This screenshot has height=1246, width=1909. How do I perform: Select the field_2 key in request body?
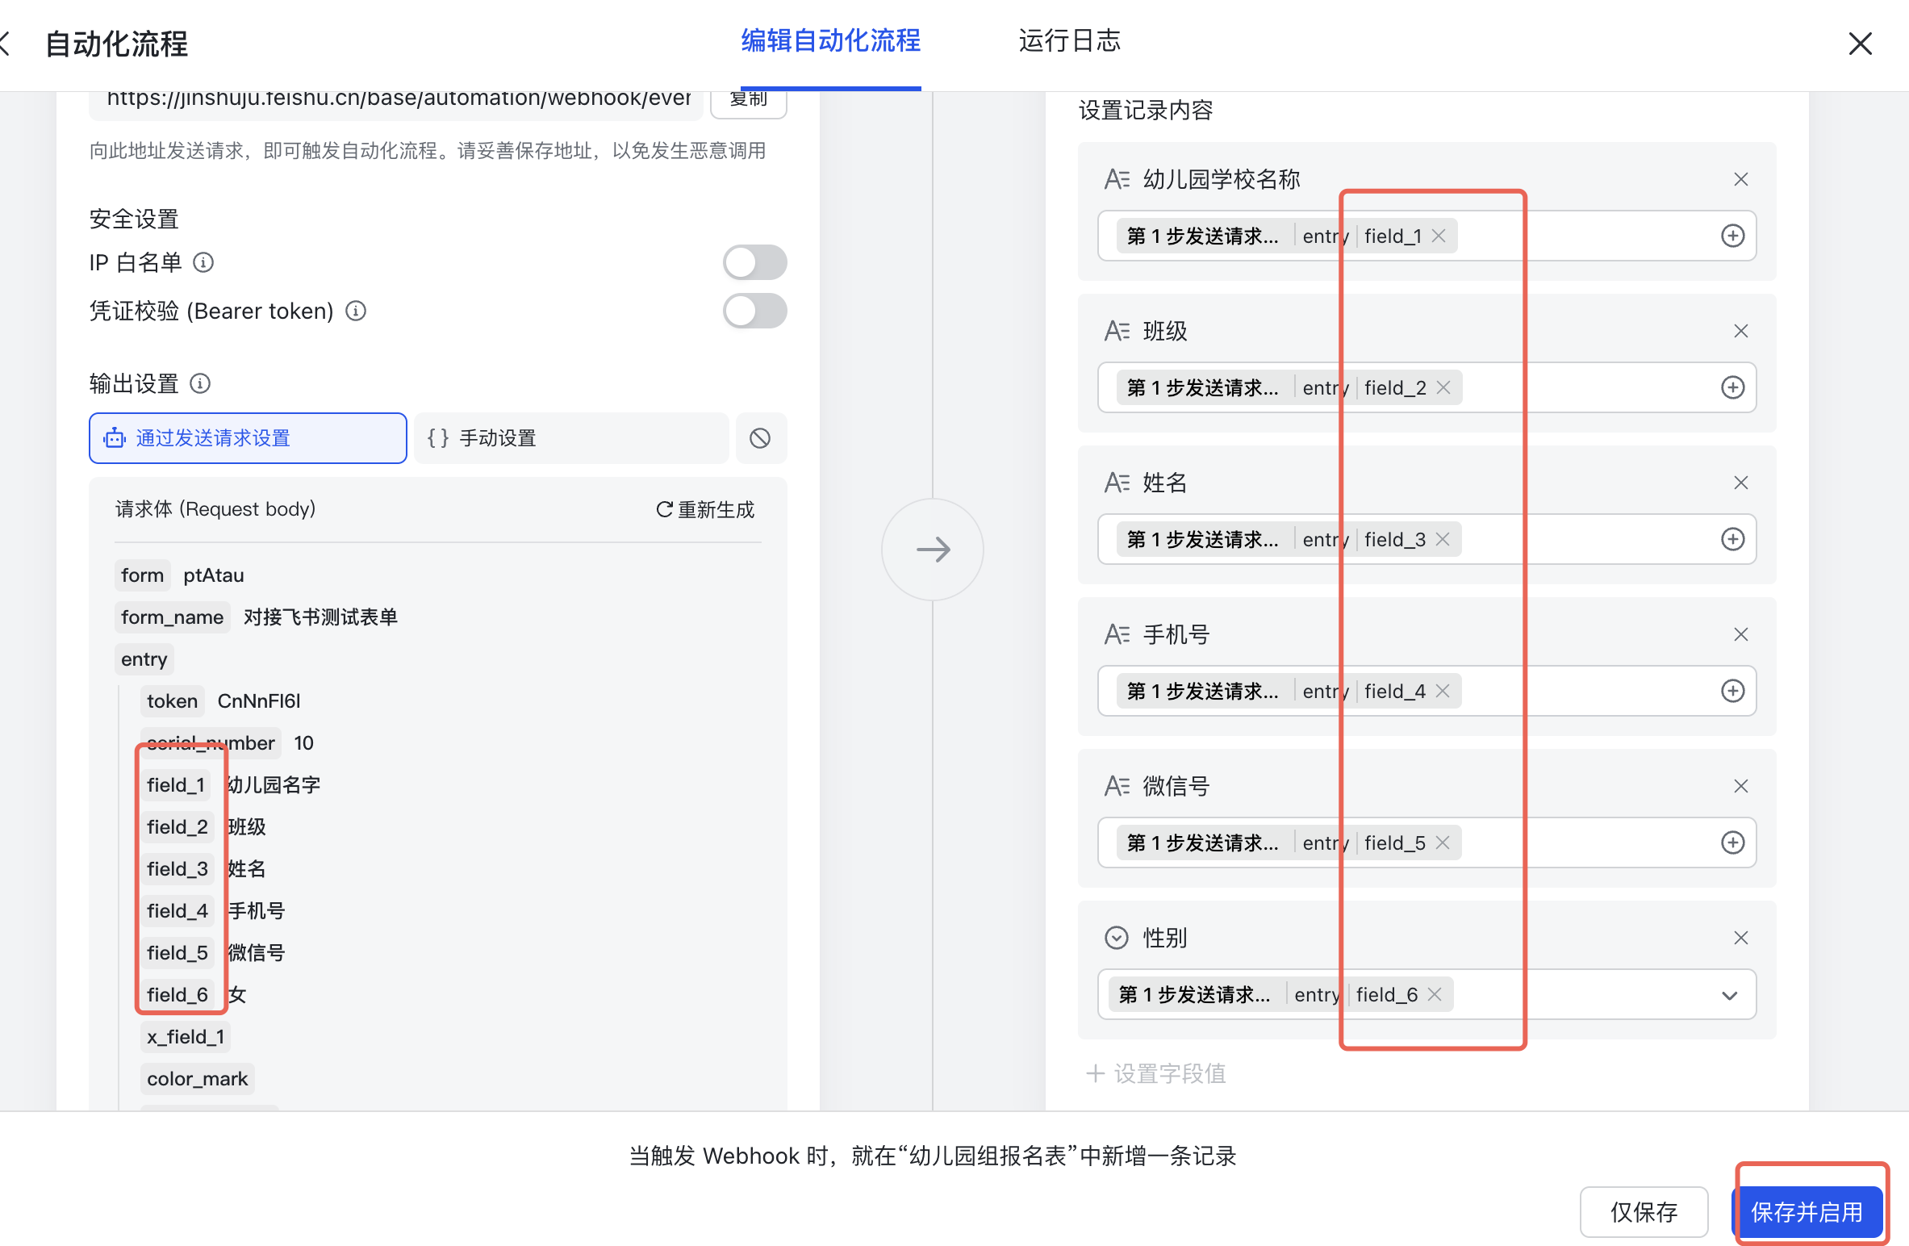click(x=177, y=827)
